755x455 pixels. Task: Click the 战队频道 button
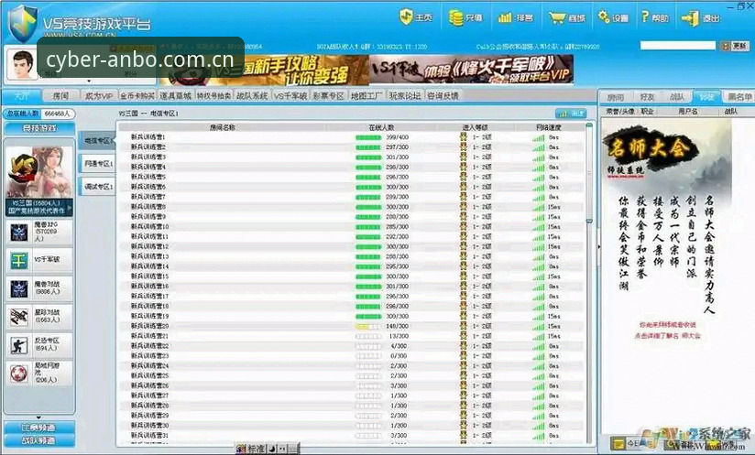coord(39,440)
